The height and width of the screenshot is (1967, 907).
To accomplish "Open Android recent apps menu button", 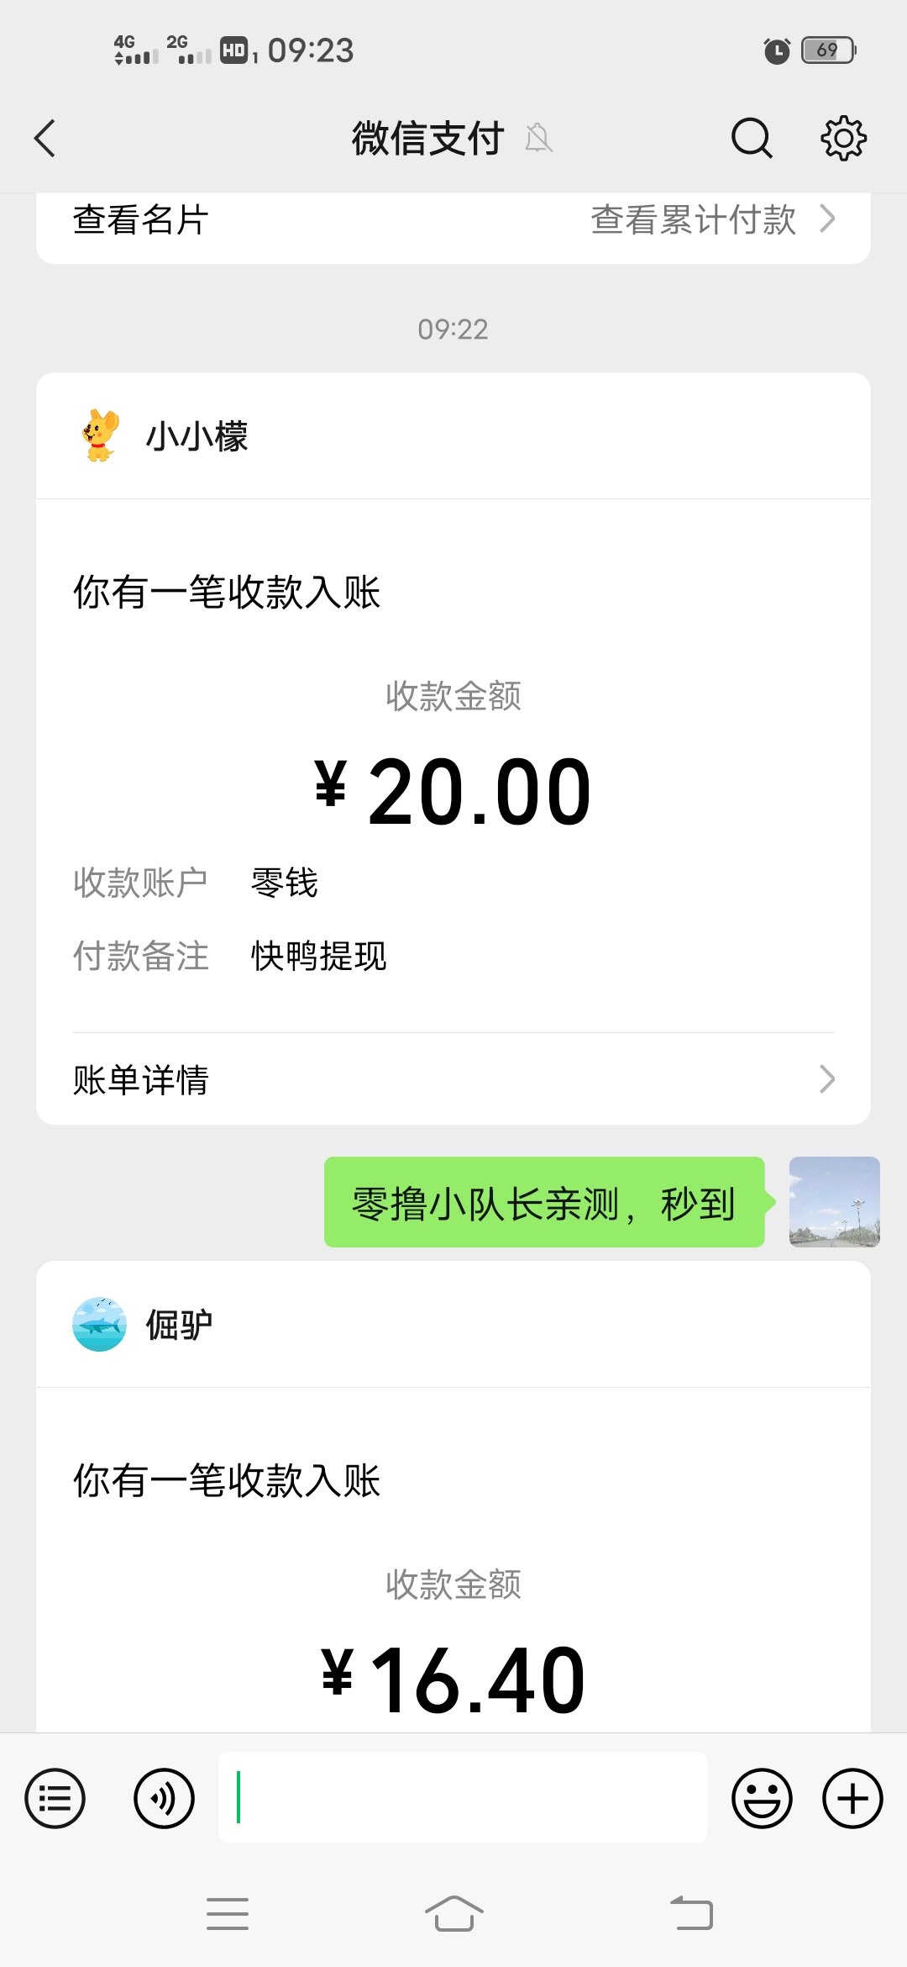I will [x=228, y=1914].
